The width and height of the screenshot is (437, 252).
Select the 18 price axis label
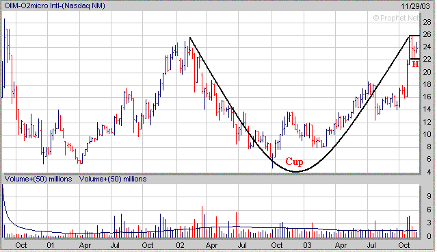click(x=427, y=84)
